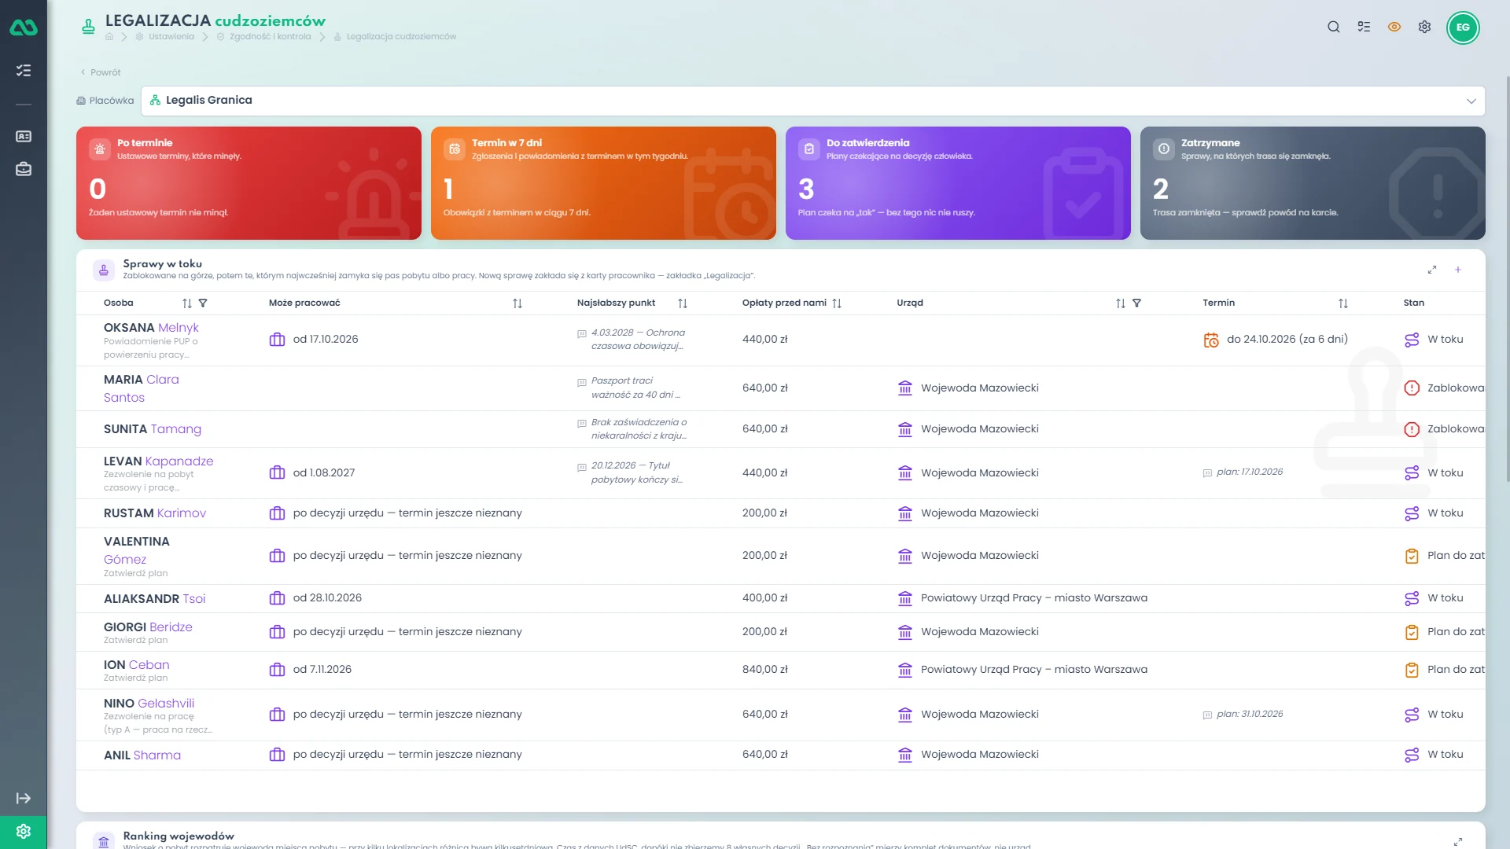The height and width of the screenshot is (849, 1510).
Task: Click Zablokowana status for SUNITA Tamang
Action: coord(1446,429)
